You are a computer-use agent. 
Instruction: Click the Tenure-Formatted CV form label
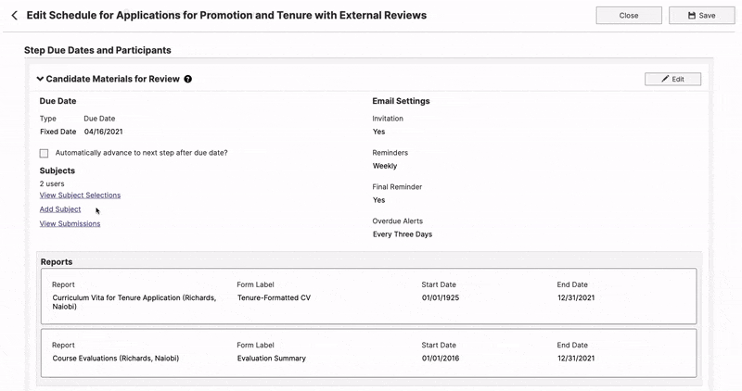(x=274, y=297)
